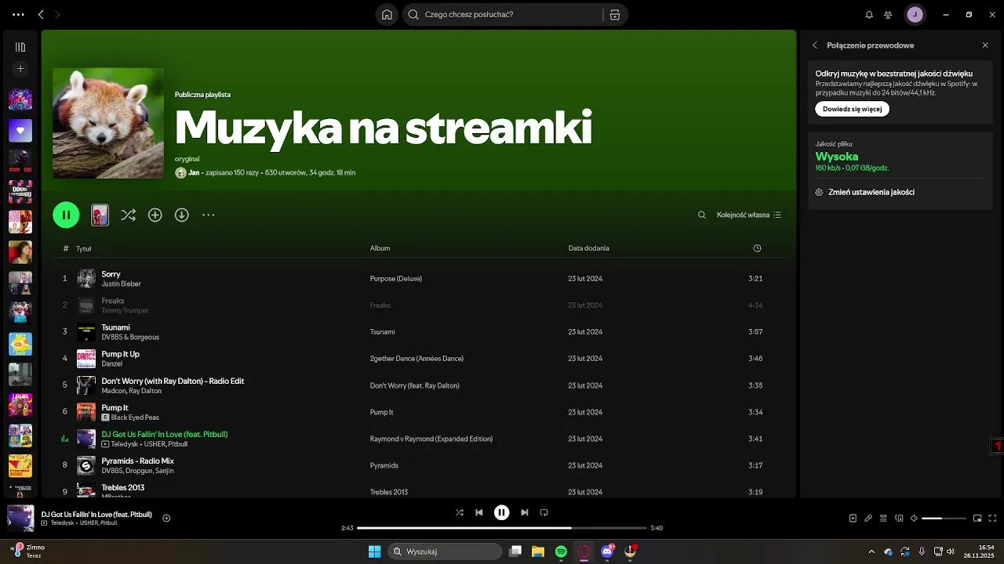Pause playback in the bottom player
Screen dimensions: 1004x564
tap(502, 512)
